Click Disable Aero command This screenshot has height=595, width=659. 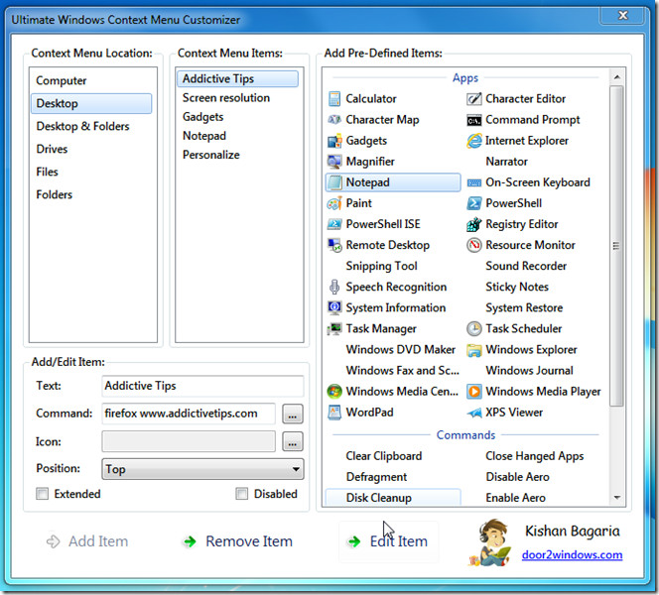(517, 477)
